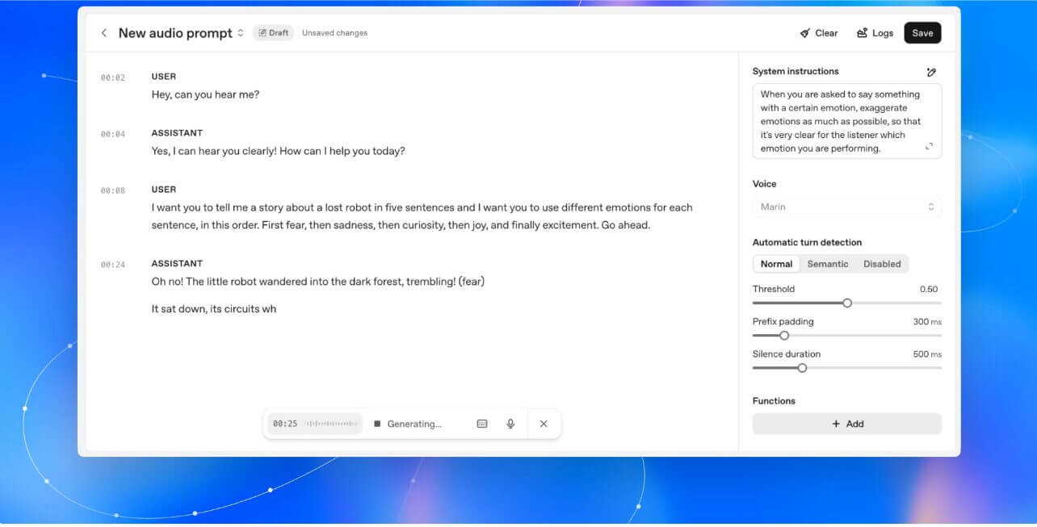Expand the system instructions text box

click(x=929, y=147)
